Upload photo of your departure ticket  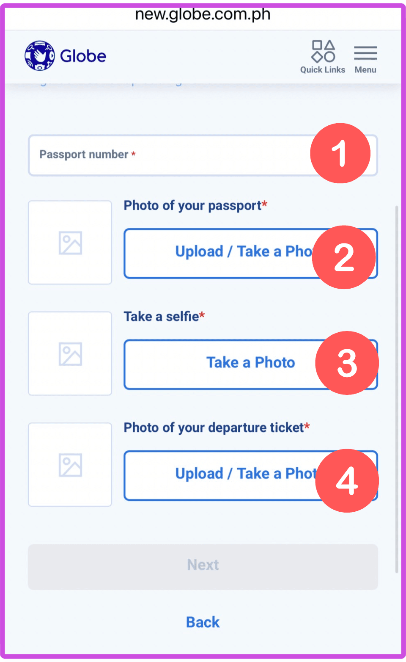pos(220,475)
